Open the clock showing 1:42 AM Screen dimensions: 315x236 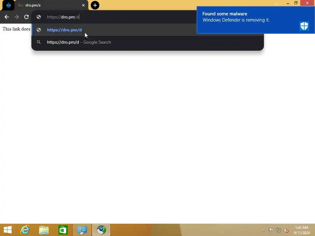point(301,230)
